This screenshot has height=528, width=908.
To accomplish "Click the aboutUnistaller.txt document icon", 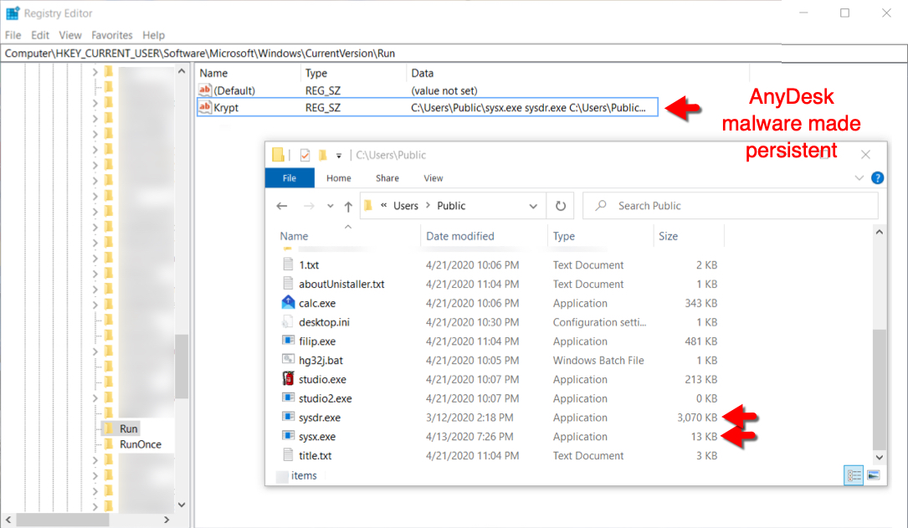I will click(x=288, y=284).
